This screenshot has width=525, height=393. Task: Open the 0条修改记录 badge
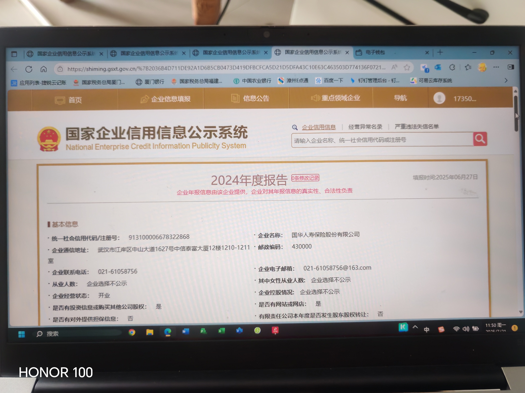[305, 178]
